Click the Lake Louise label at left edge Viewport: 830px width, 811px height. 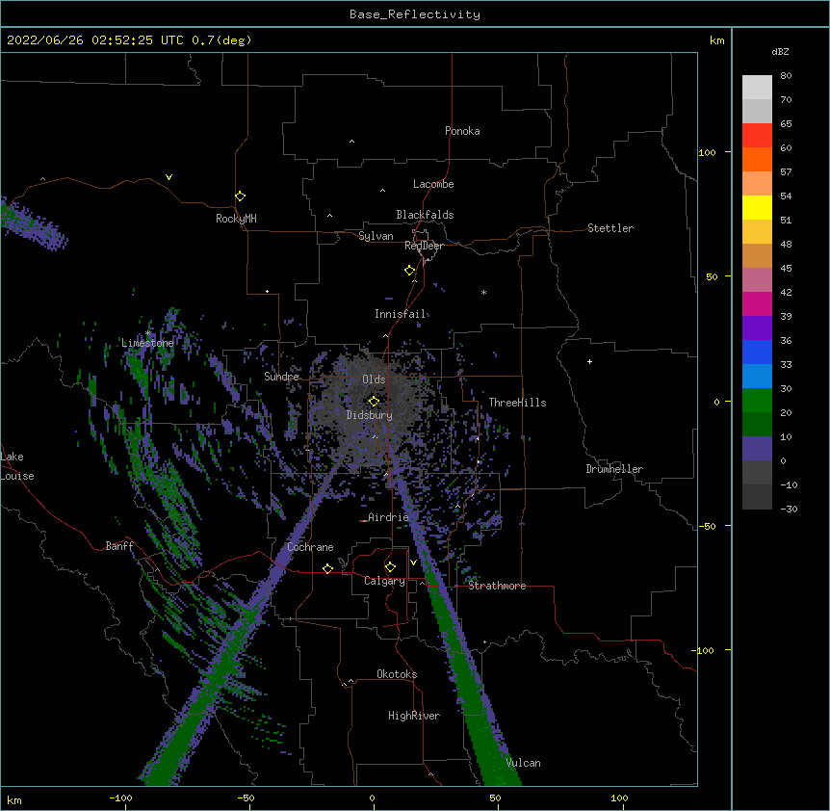pyautogui.click(x=17, y=466)
